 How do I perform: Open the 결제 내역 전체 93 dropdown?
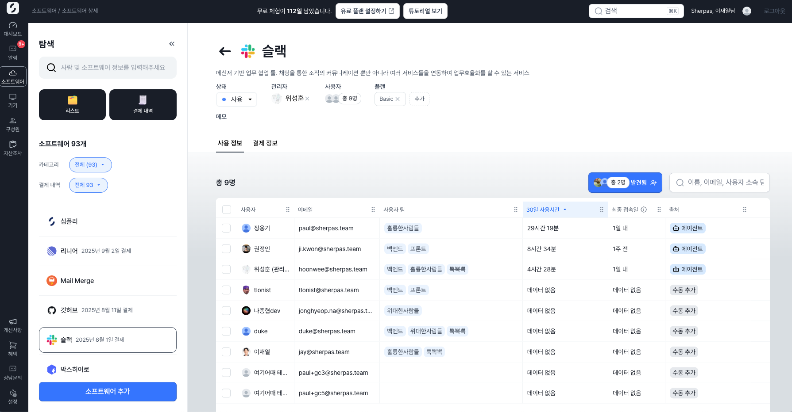(x=88, y=185)
